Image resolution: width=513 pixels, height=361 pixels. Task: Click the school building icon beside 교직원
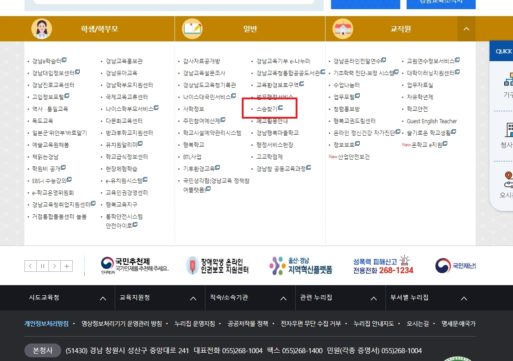click(x=343, y=29)
